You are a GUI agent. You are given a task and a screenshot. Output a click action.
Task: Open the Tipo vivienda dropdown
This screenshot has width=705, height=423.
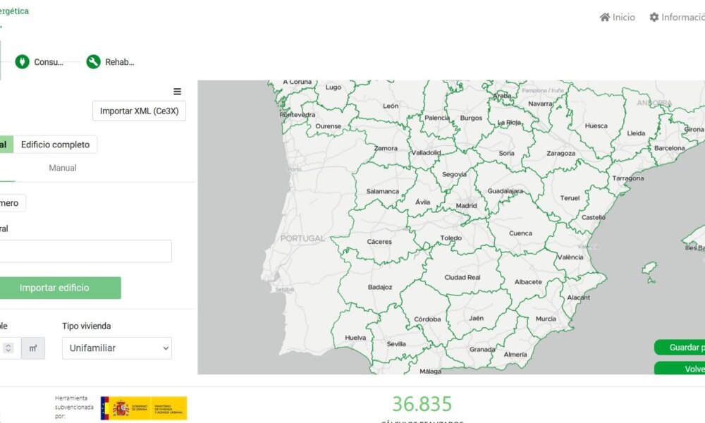[116, 348]
